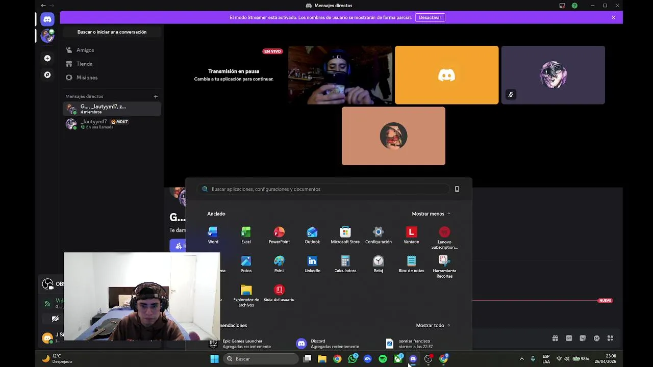This screenshot has width=653, height=367.
Task: Launch Paint from pinned apps
Action: coord(279,265)
